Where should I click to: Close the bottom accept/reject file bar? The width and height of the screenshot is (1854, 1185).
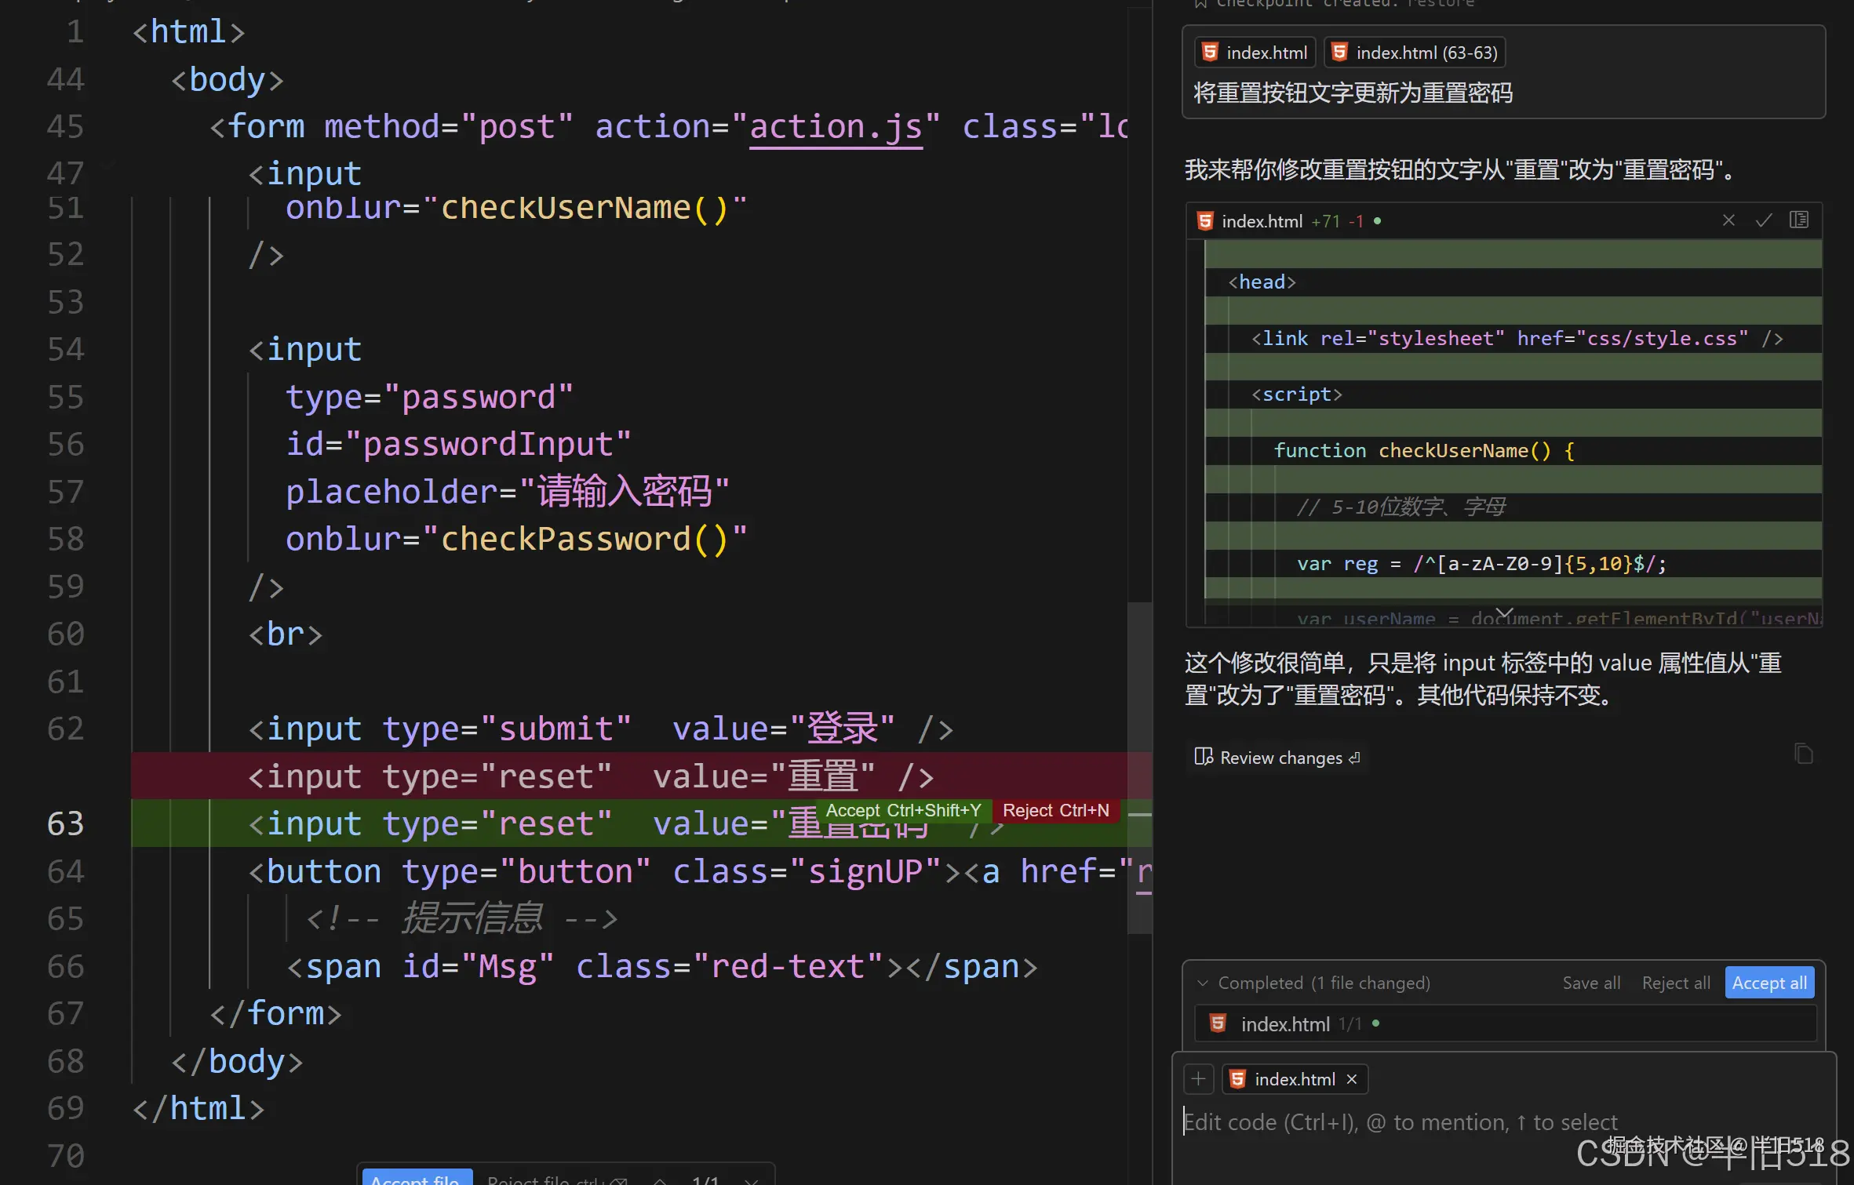tap(751, 1180)
